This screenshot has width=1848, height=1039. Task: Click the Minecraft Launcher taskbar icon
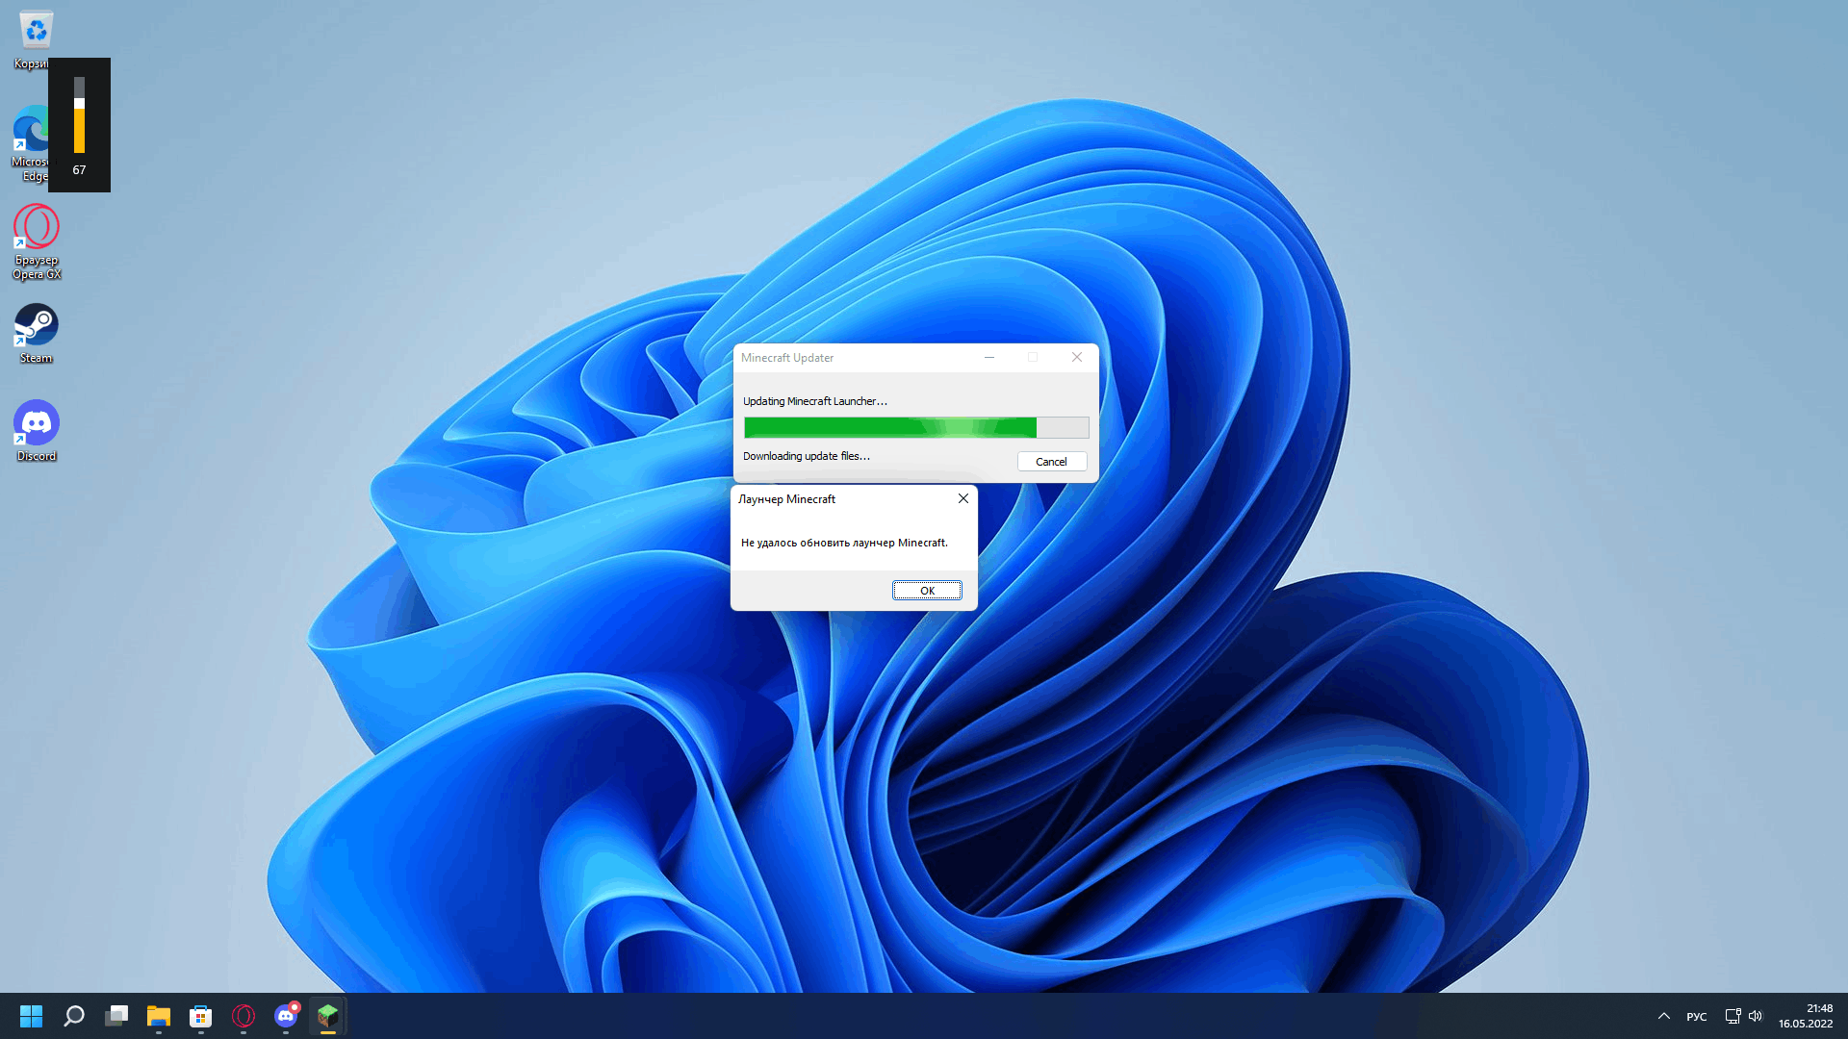(x=328, y=1016)
